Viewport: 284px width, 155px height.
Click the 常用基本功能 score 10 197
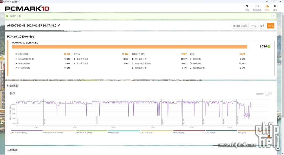[x=67, y=54]
